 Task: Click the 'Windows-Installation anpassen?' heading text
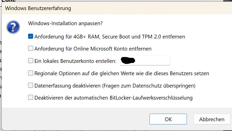pos(65,23)
